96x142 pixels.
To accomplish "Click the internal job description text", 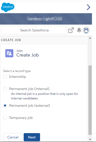I will [45, 96].
